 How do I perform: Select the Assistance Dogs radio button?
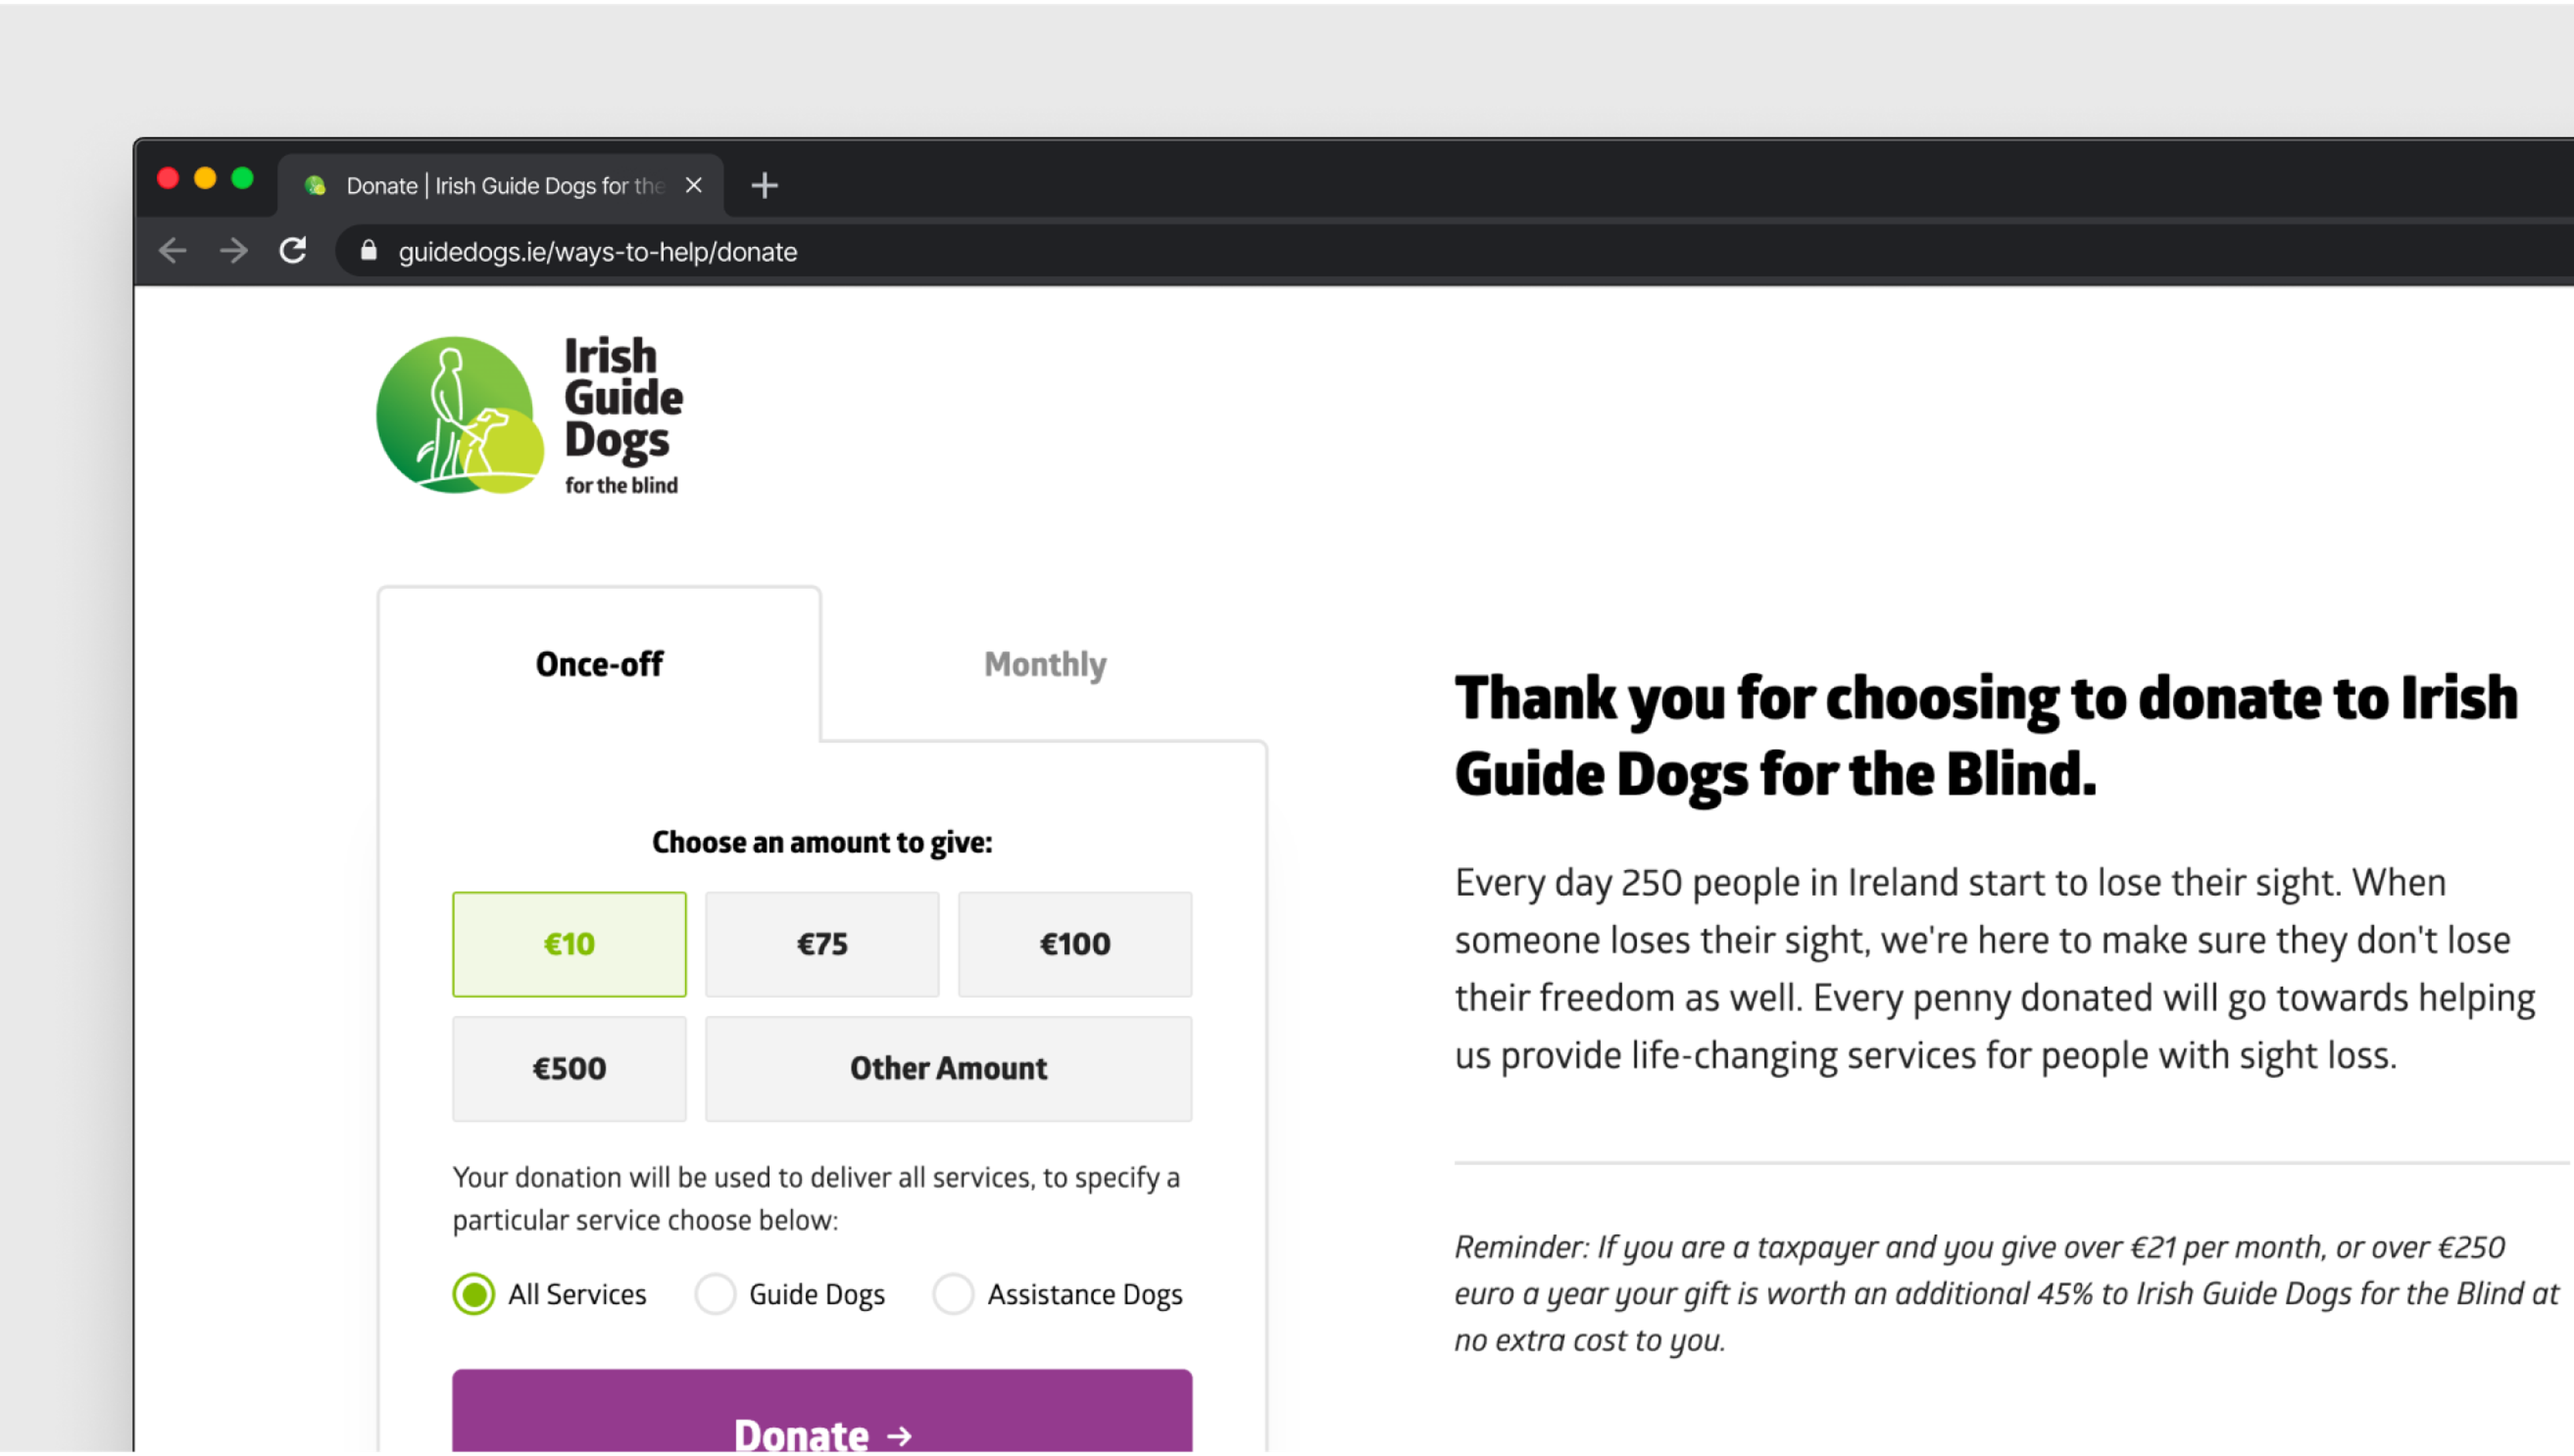(953, 1293)
